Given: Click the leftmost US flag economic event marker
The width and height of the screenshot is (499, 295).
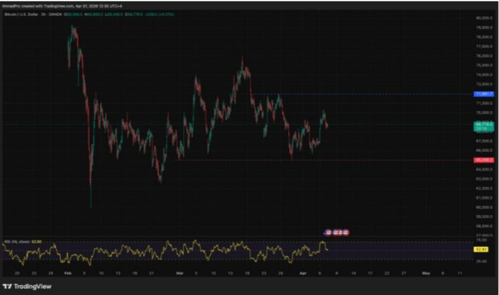Looking at the screenshot, I should click(x=328, y=233).
